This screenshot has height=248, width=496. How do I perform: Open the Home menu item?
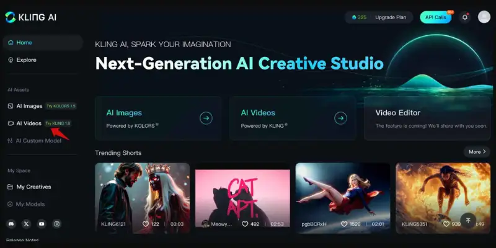tap(43, 42)
